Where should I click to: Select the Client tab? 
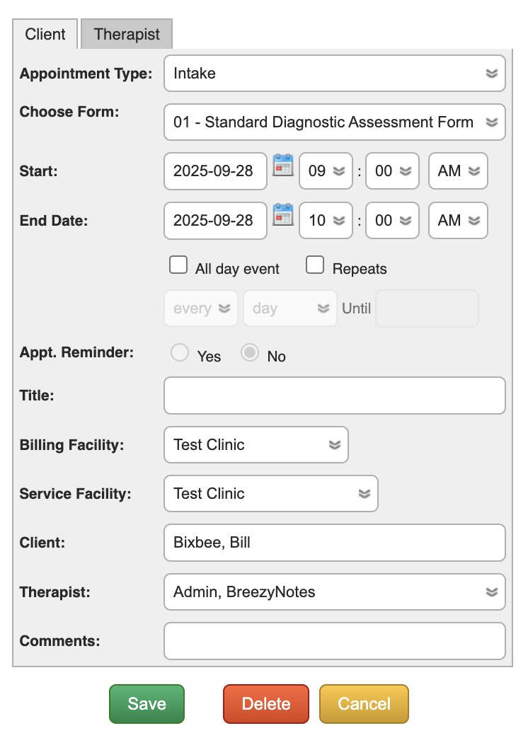45,34
